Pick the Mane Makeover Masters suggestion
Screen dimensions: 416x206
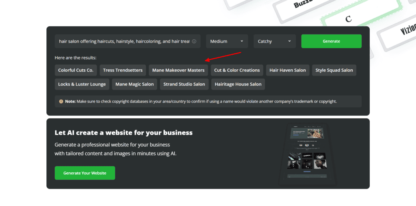[x=178, y=70]
